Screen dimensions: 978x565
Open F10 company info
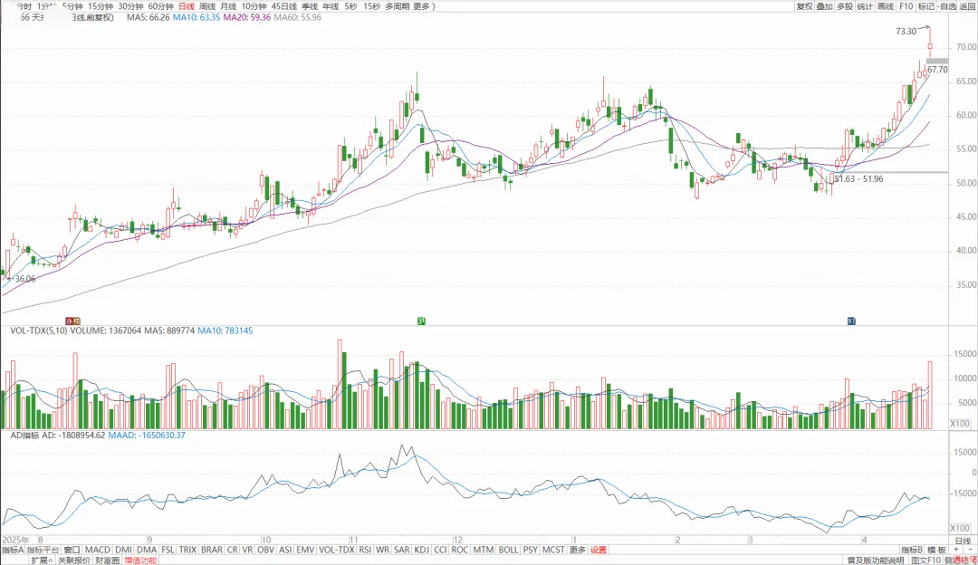pos(906,6)
